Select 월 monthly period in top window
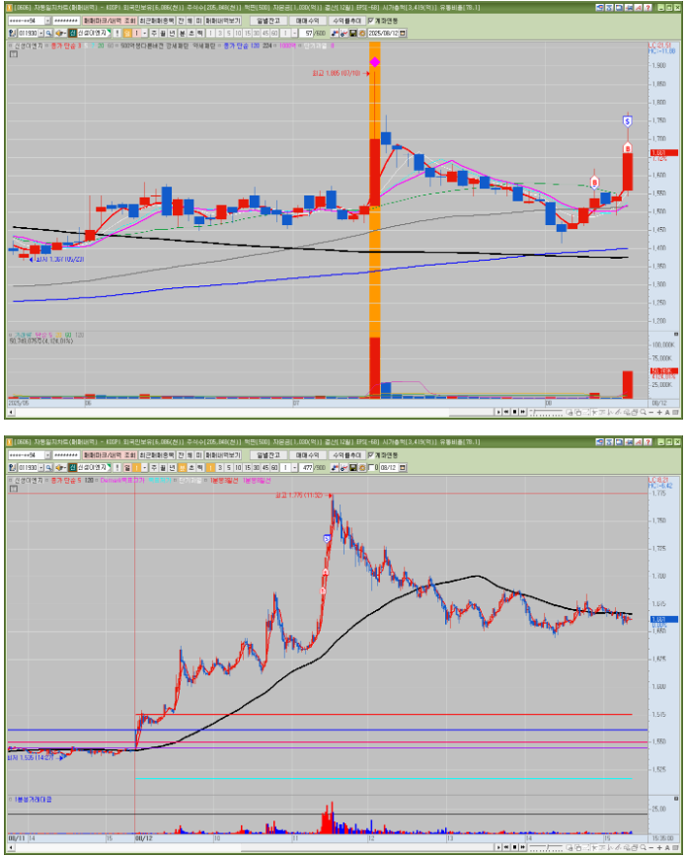Screen dimensions: 686x856 click(x=163, y=34)
